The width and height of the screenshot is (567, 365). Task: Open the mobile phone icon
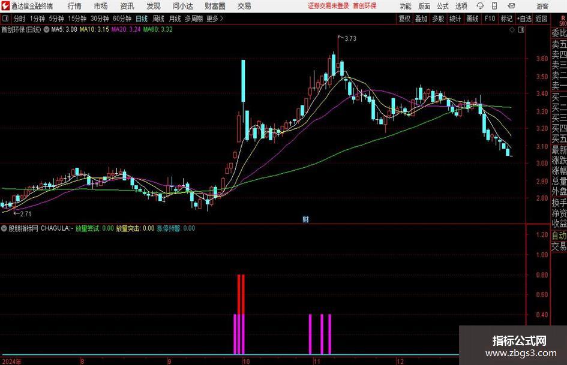[494, 6]
